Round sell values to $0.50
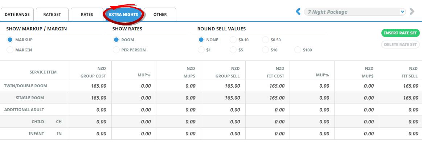 [265, 40]
